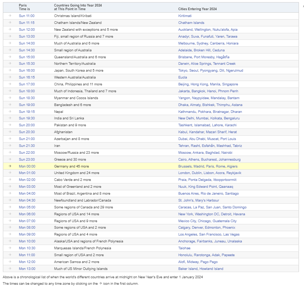Follow the Kathmandu city link
The height and width of the screenshot is (288, 304).
click(x=187, y=111)
